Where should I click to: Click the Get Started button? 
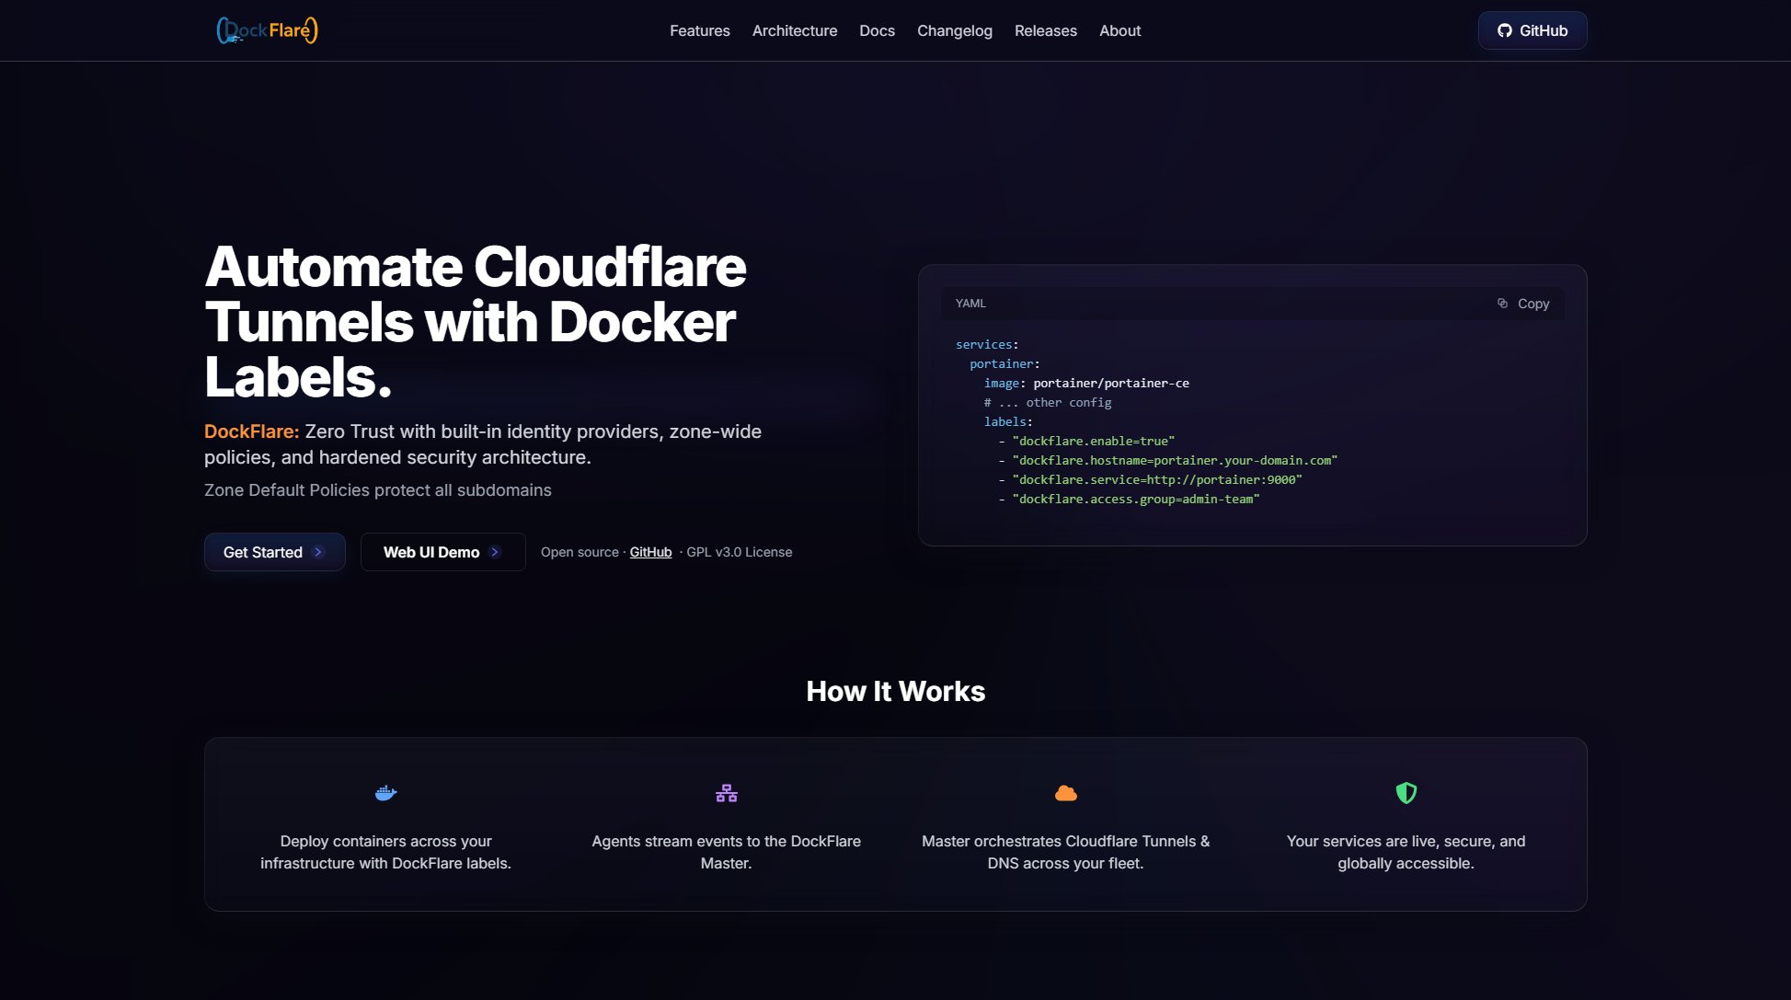tap(274, 552)
